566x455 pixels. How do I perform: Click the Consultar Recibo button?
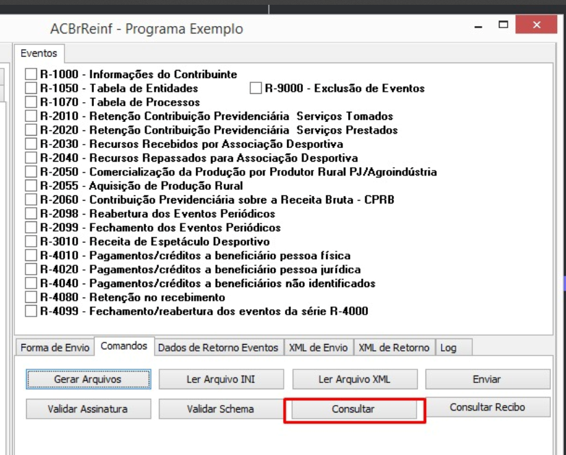coord(488,407)
